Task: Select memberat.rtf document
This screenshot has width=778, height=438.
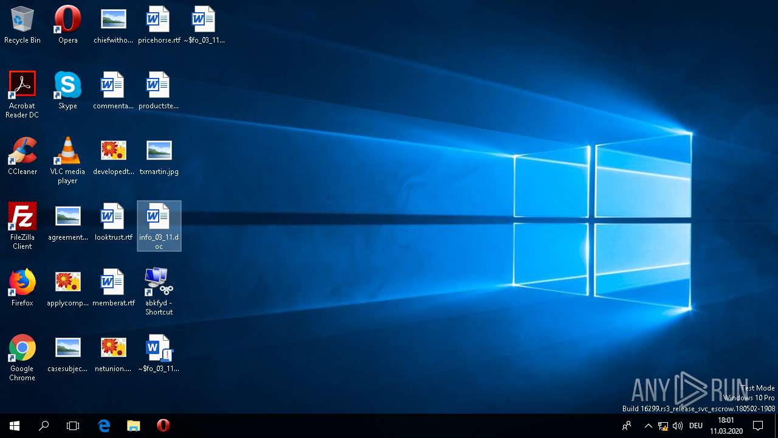Action: pyautogui.click(x=113, y=287)
